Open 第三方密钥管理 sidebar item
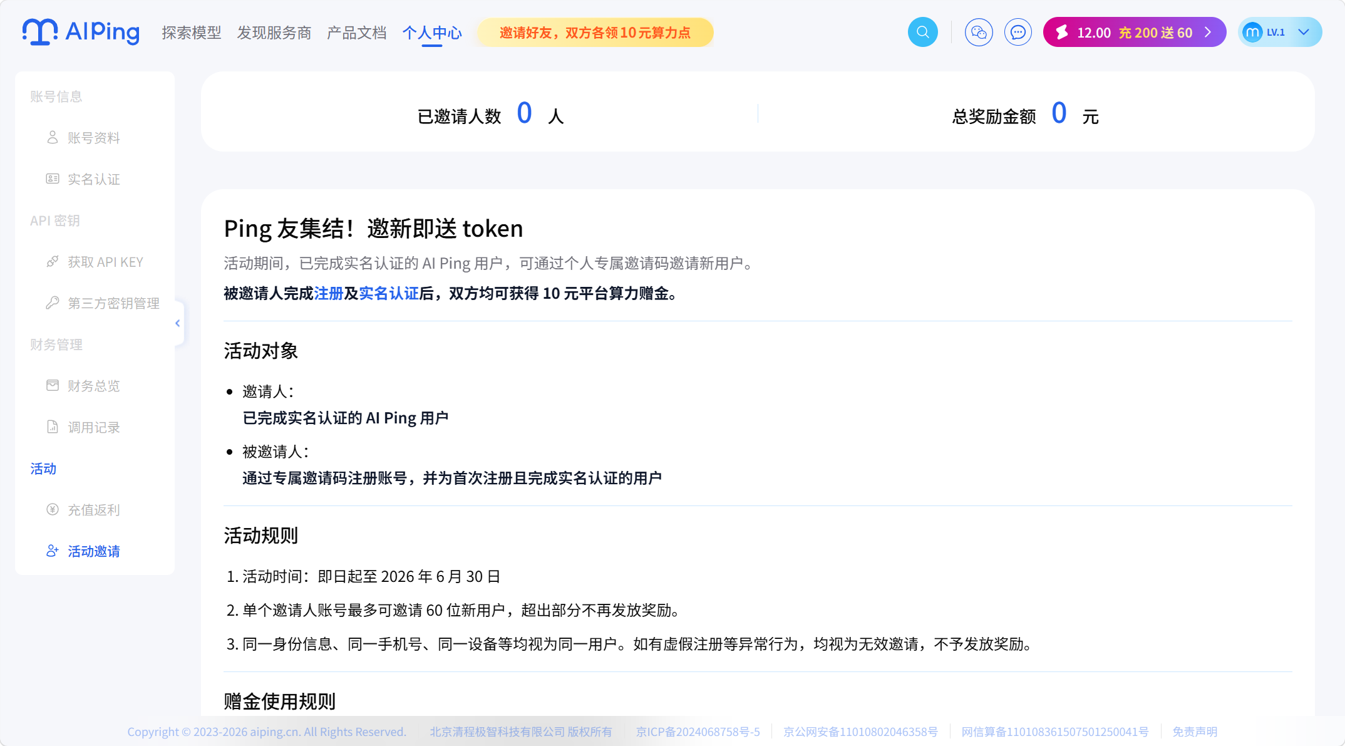 [114, 303]
